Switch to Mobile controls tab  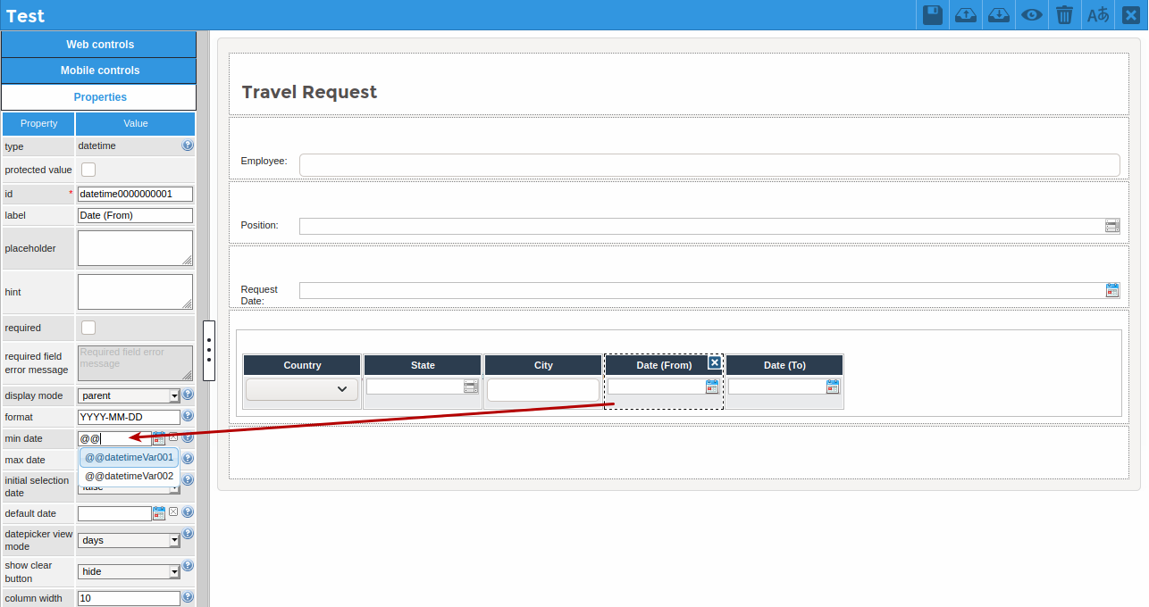(99, 71)
